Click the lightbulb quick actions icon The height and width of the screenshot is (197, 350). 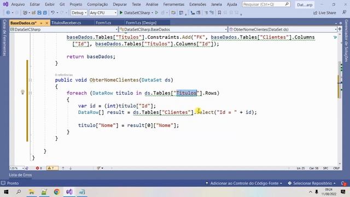click(22, 92)
